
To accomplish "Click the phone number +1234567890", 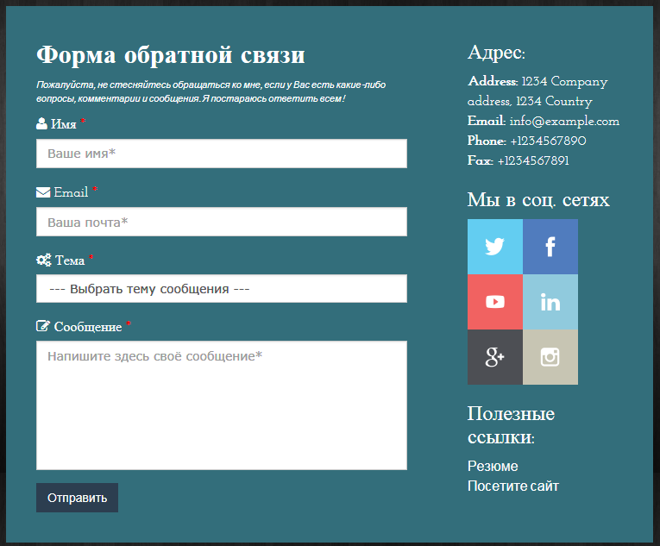I will [x=548, y=141].
